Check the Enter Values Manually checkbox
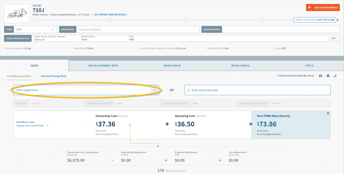 point(188,90)
